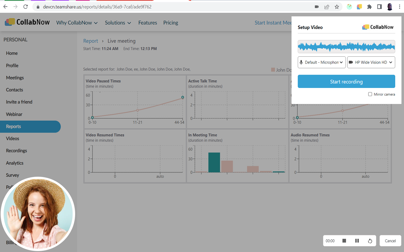Viewport: 404px width, 252px height.
Task: Click the browser reload icon
Action: coord(26,7)
